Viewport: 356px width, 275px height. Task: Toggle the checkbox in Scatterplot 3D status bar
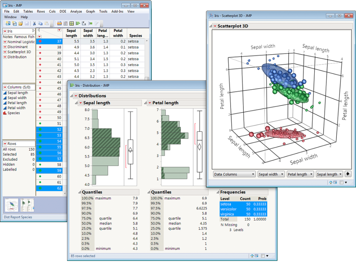[x=341, y=182]
